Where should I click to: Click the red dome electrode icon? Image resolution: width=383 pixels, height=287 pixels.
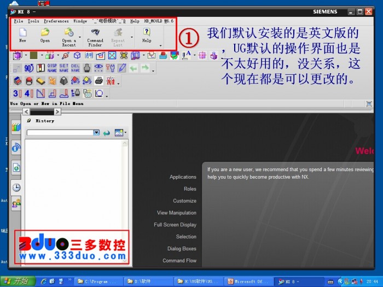click(29, 81)
